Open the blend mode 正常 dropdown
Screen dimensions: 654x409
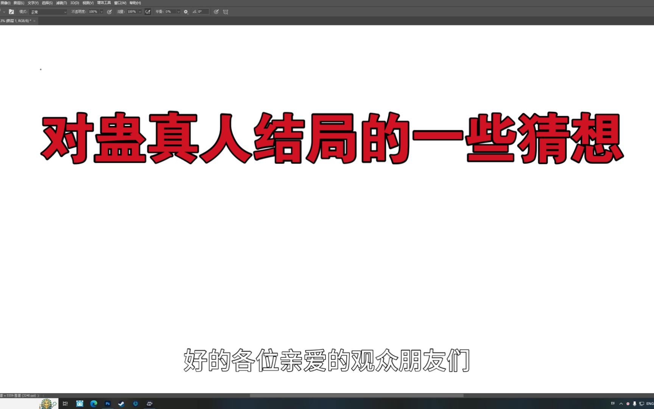(48, 12)
